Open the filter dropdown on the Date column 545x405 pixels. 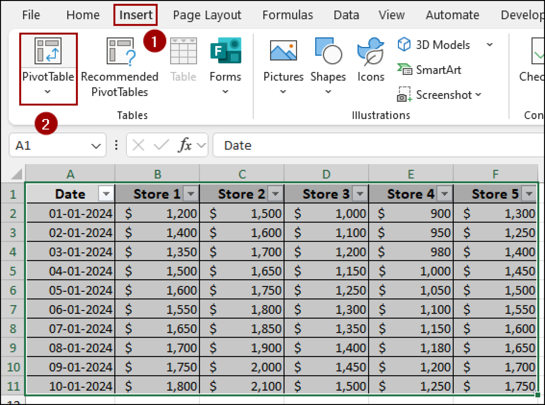pyautogui.click(x=106, y=194)
